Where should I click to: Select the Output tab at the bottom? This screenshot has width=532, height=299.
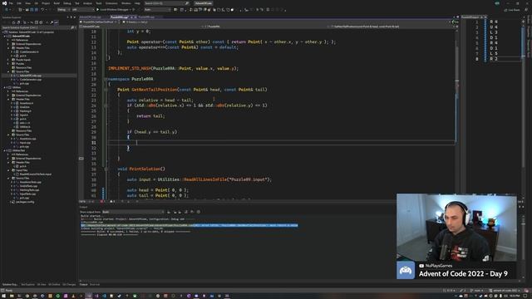[x=83, y=284]
